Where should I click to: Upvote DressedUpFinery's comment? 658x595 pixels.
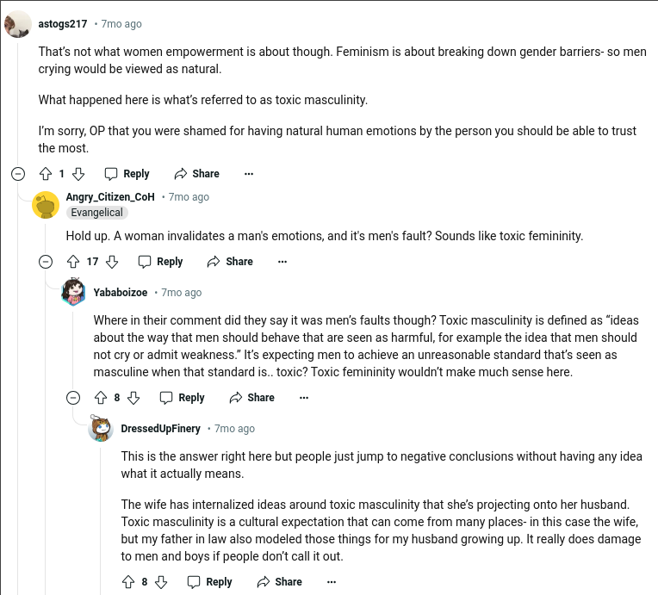click(128, 581)
